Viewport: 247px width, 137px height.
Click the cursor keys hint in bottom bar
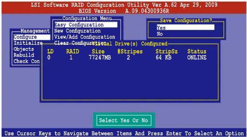pos(124,134)
